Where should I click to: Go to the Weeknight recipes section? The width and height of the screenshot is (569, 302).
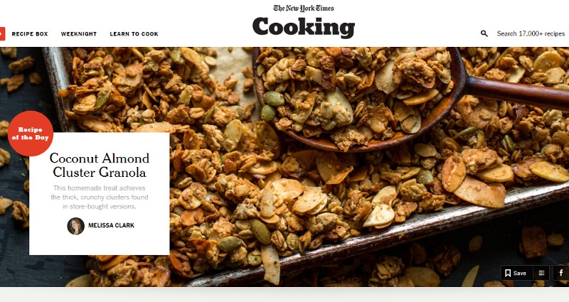coord(79,33)
